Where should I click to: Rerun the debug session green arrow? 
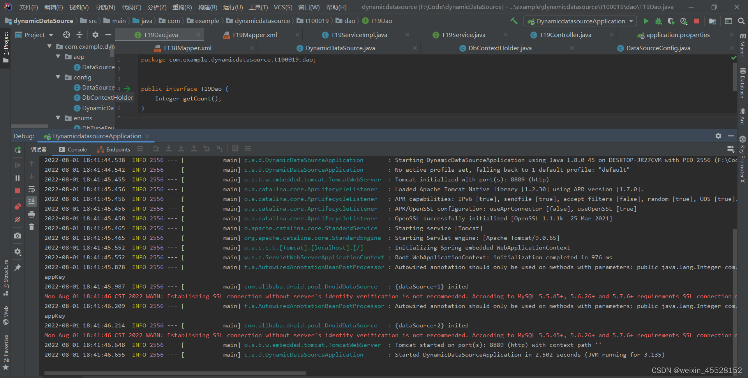point(18,150)
